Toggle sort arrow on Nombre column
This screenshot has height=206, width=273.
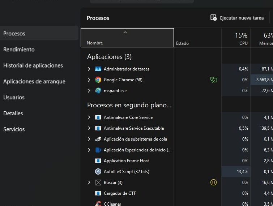(125, 33)
